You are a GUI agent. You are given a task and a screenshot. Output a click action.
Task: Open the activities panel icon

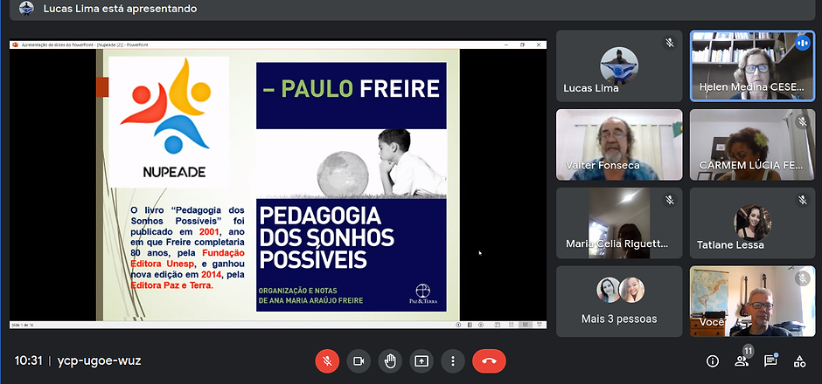point(799,361)
